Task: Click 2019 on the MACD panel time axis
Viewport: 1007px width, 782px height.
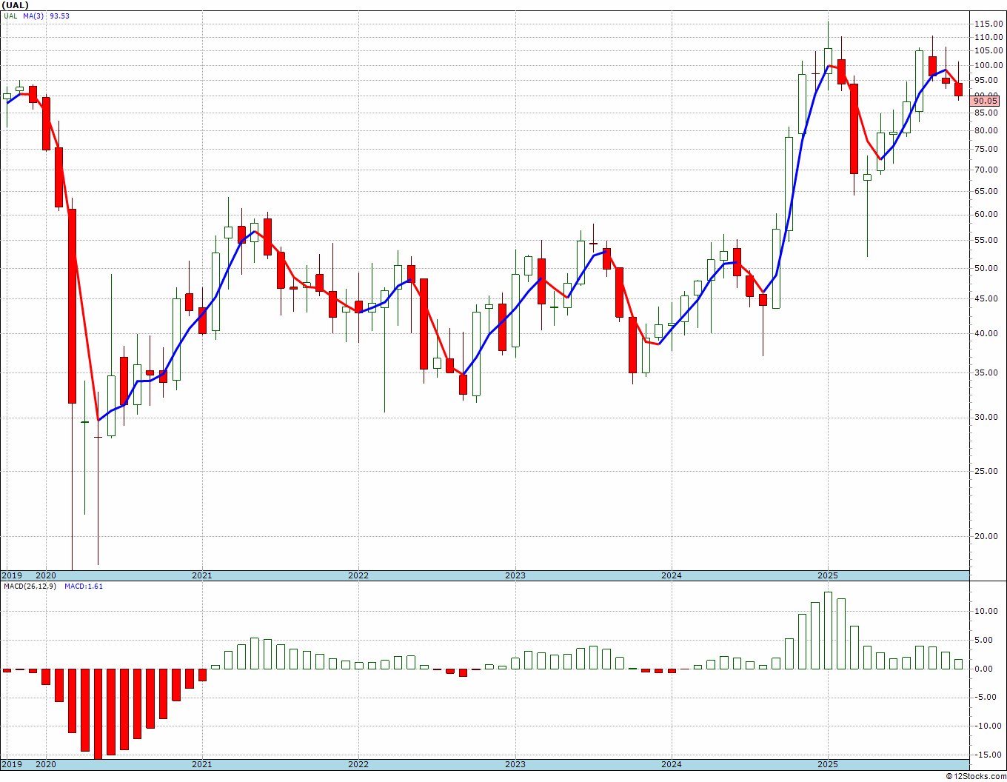Action: tap(11, 764)
